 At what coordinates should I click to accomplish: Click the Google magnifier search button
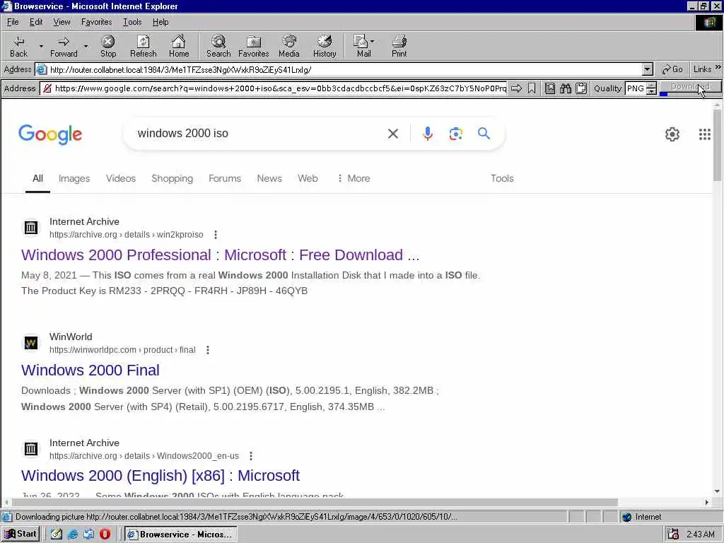pos(484,134)
